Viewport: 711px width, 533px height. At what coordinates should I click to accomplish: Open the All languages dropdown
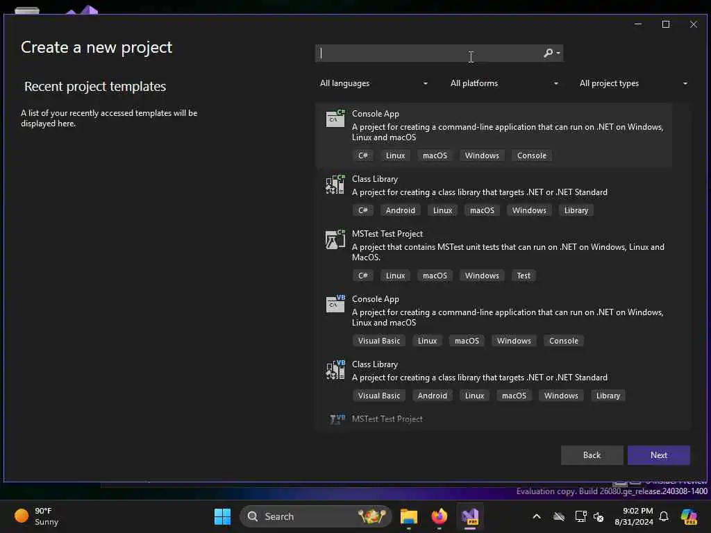tap(373, 83)
